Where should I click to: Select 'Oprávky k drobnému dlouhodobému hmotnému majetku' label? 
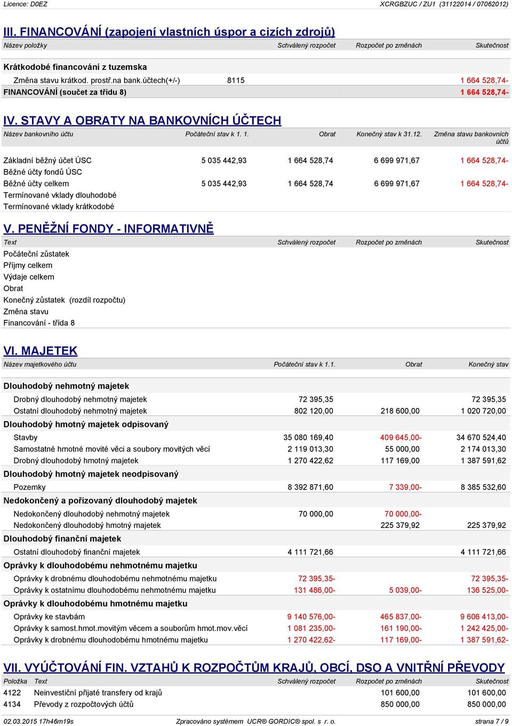point(111,640)
